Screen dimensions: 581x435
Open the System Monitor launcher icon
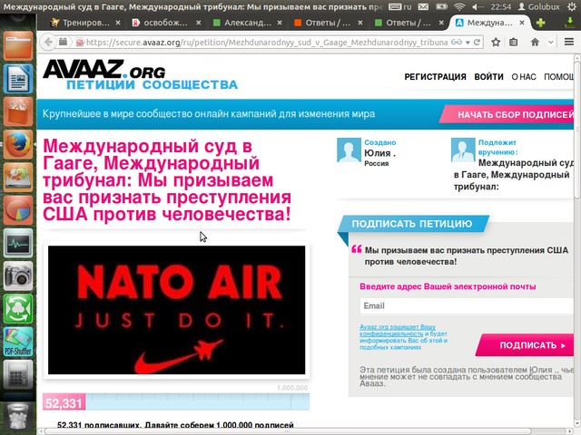tap(18, 243)
